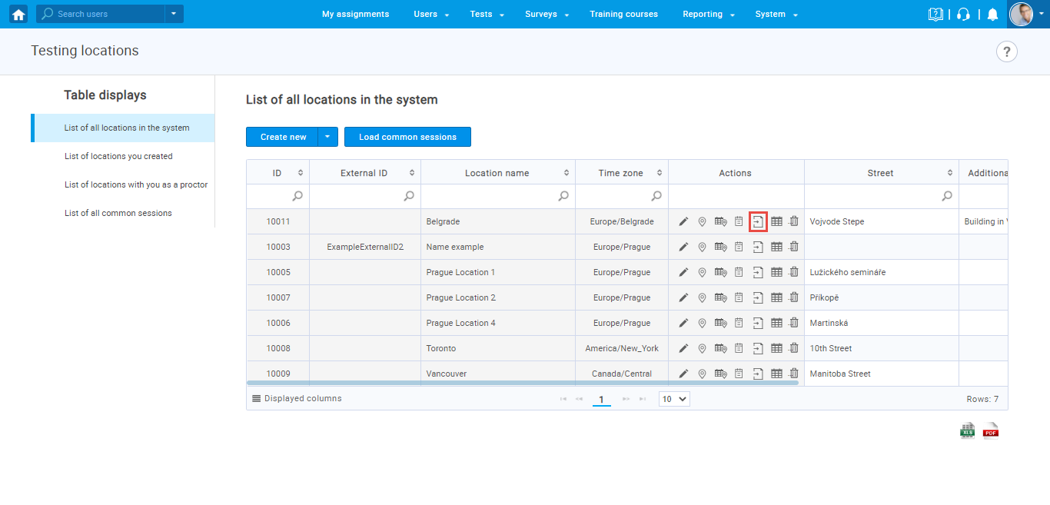Go to the home page icon
Viewport: 1050px width, 505px height.
(18, 15)
